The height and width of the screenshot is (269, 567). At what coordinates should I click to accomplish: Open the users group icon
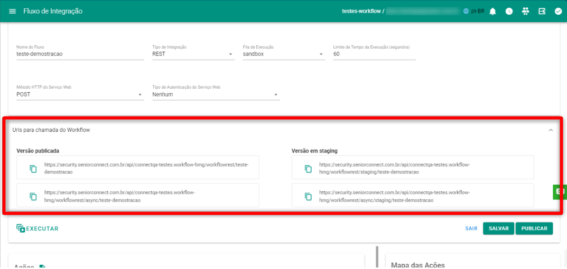(x=525, y=11)
